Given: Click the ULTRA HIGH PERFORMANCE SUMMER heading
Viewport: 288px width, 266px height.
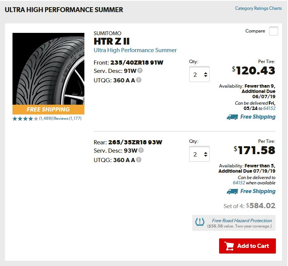Looking at the screenshot, I should (64, 10).
